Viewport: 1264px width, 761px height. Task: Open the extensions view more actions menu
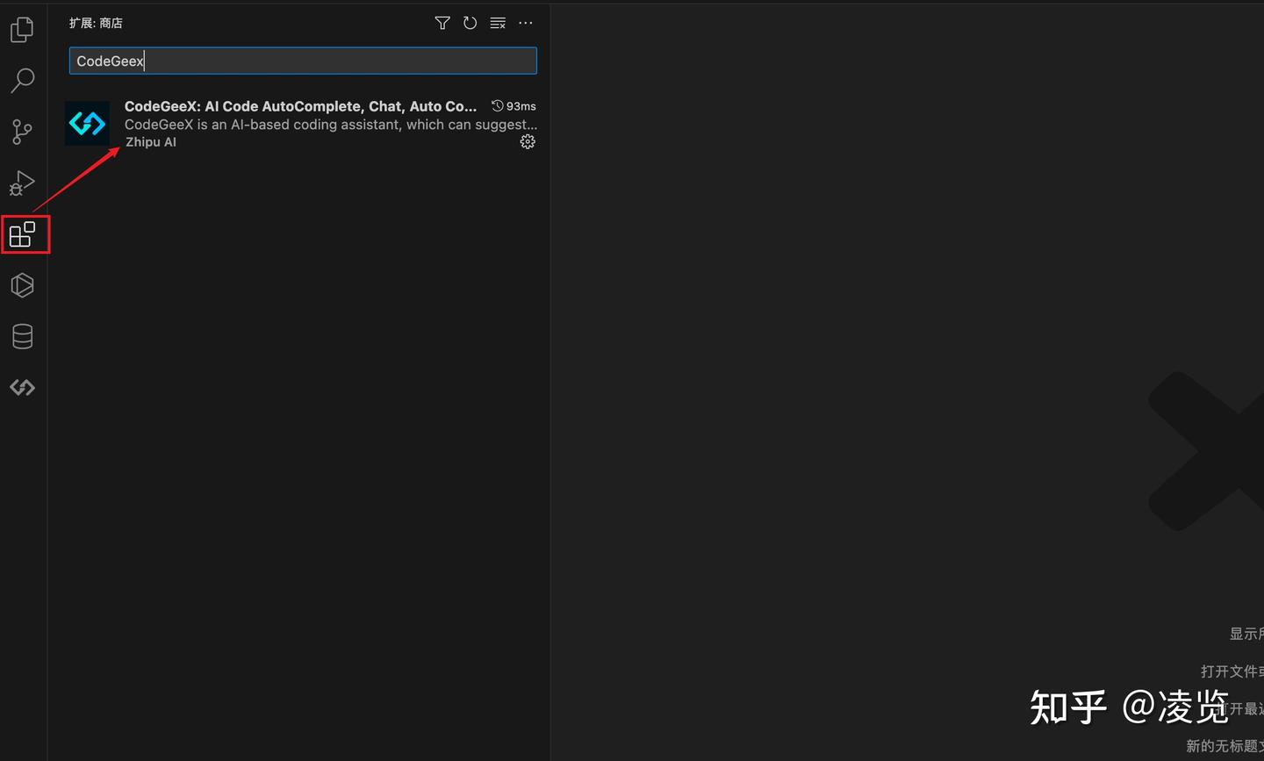526,23
